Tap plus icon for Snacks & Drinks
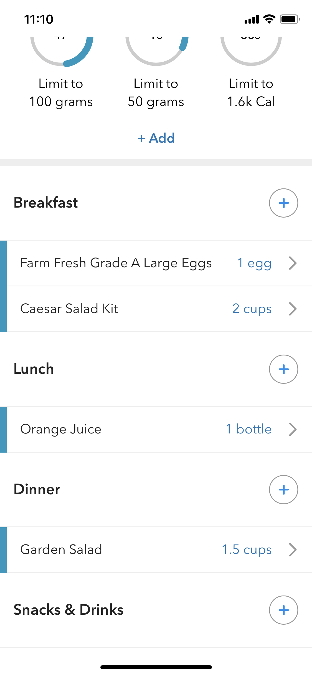312x676 pixels. (283, 610)
